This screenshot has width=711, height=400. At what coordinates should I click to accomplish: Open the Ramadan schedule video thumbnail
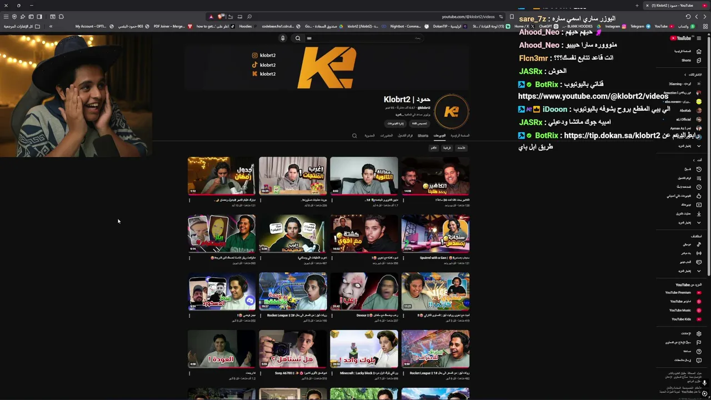coord(222,176)
